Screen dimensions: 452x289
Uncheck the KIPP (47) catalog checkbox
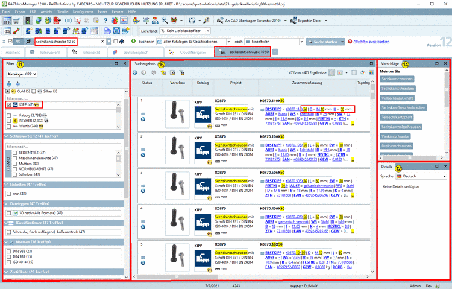click(8, 104)
